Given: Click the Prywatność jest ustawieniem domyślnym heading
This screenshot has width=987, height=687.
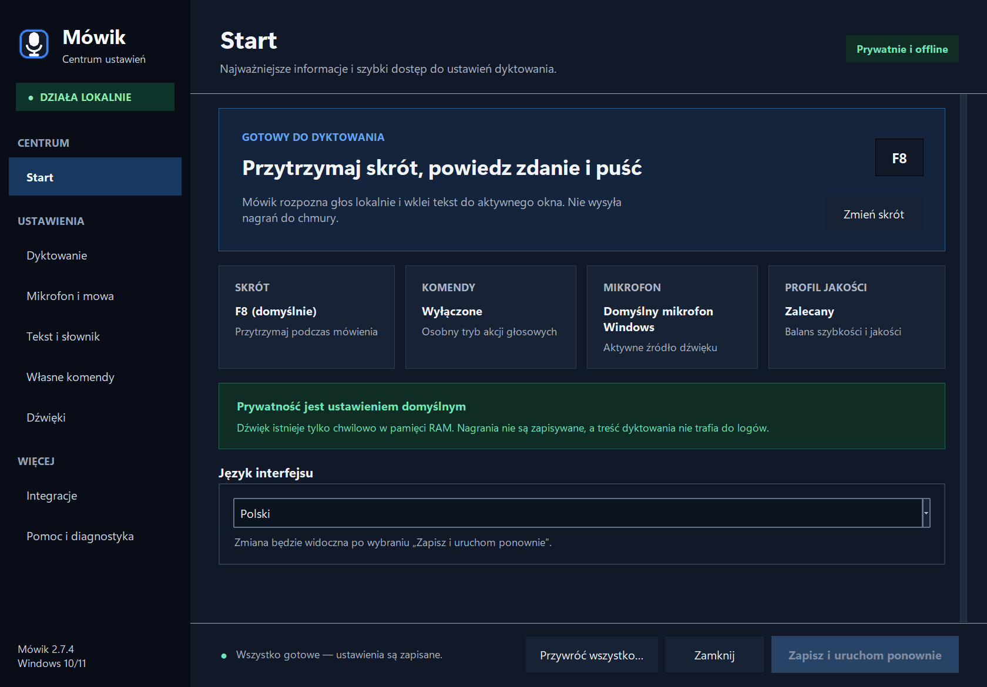Looking at the screenshot, I should point(351,406).
